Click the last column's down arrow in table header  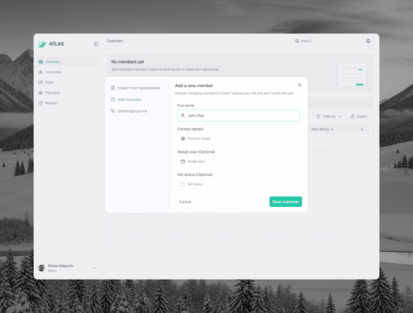point(362,129)
